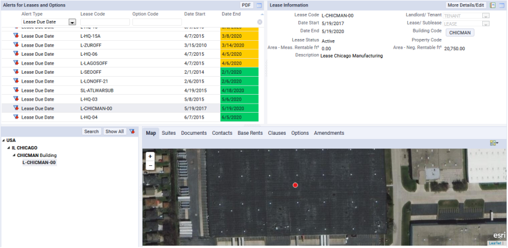Zoom out on the map
This screenshot has width=508, height=248.
pos(150,165)
